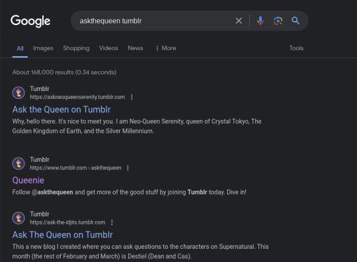Click the Google logo
Image resolution: width=357 pixels, height=262 pixels.
tap(30, 21)
